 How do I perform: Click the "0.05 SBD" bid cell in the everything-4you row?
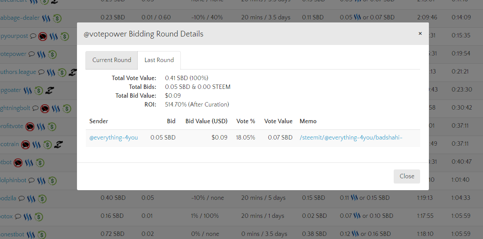tap(163, 138)
